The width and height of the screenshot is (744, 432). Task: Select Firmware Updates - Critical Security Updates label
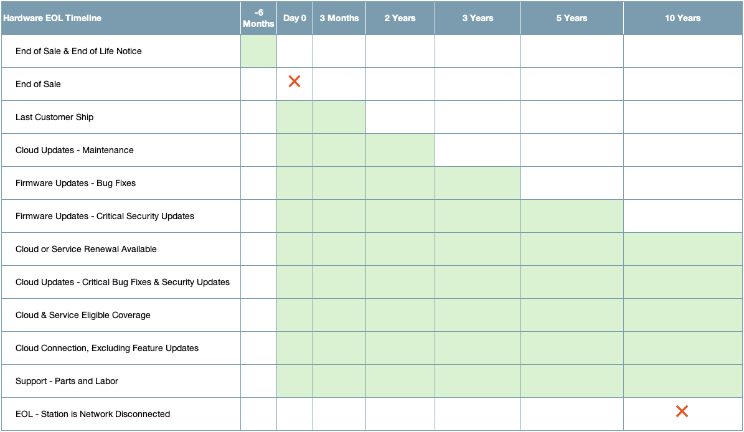coord(105,216)
